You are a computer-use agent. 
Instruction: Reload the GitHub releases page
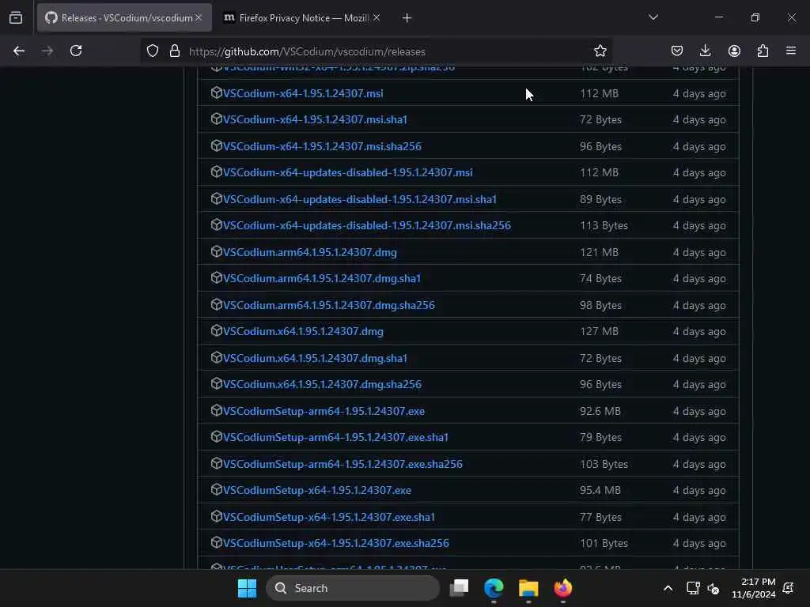click(76, 51)
